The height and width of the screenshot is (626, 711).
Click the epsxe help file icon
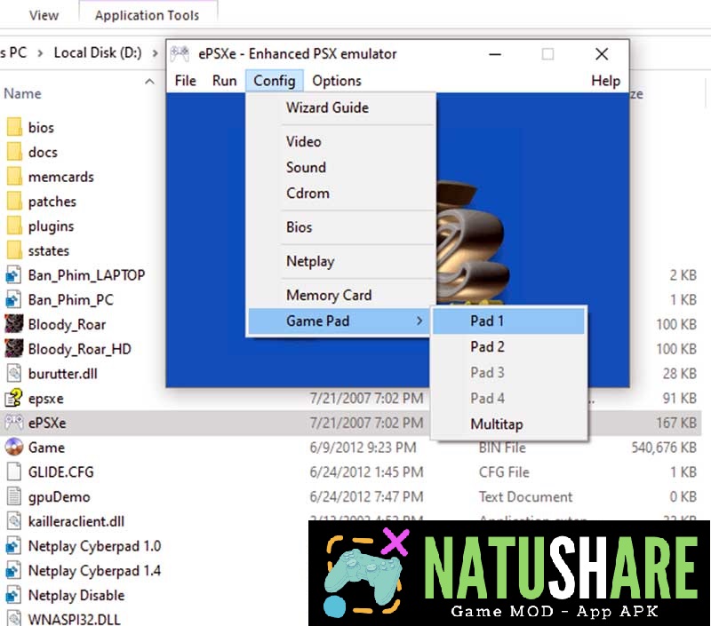[x=13, y=398]
